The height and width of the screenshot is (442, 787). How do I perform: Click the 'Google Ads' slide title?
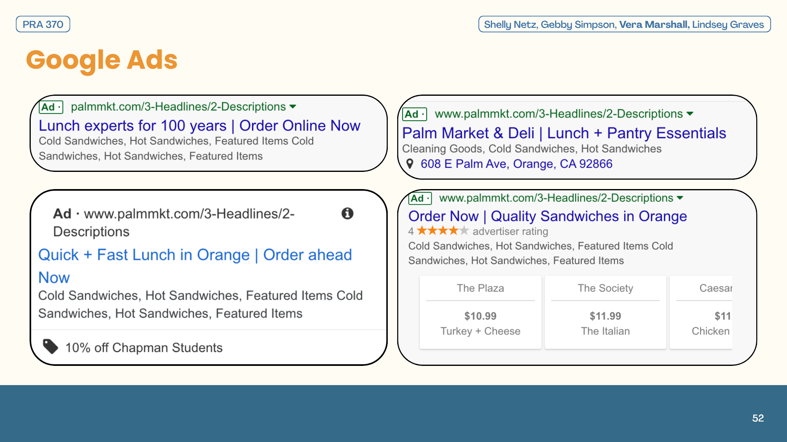pos(102,60)
